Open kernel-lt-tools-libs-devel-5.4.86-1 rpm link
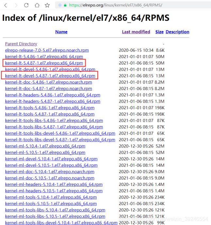The image size is (211, 225). click(x=60, y=133)
